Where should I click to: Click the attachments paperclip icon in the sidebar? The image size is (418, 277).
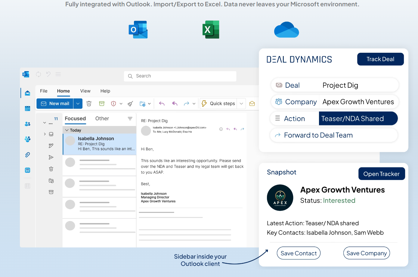pyautogui.click(x=27, y=155)
